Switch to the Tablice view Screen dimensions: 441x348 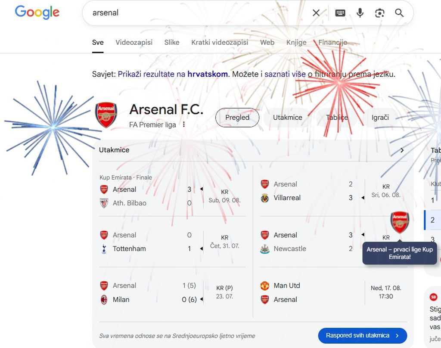click(336, 117)
